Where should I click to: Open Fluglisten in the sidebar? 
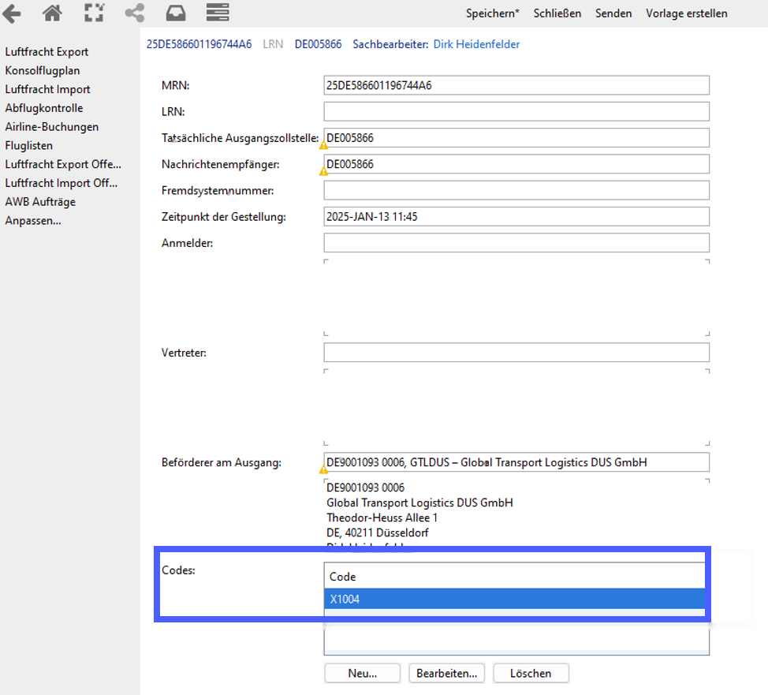(x=29, y=146)
